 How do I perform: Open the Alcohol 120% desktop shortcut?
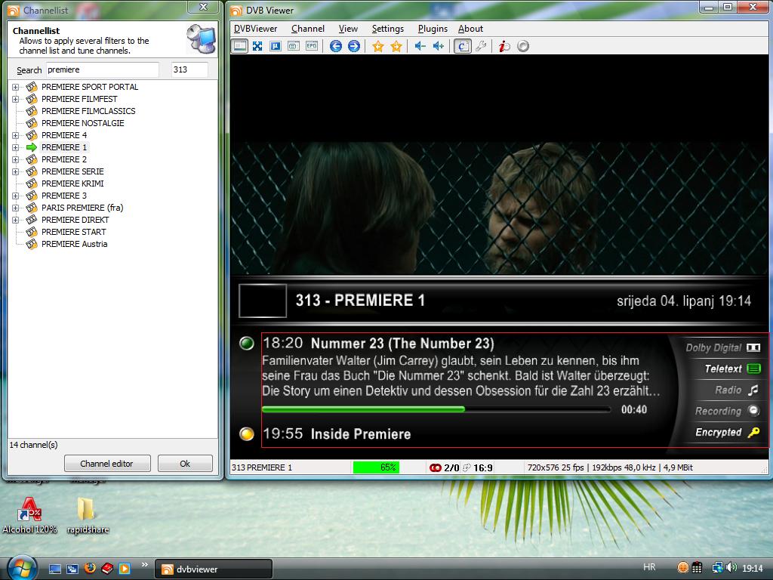coord(29,516)
